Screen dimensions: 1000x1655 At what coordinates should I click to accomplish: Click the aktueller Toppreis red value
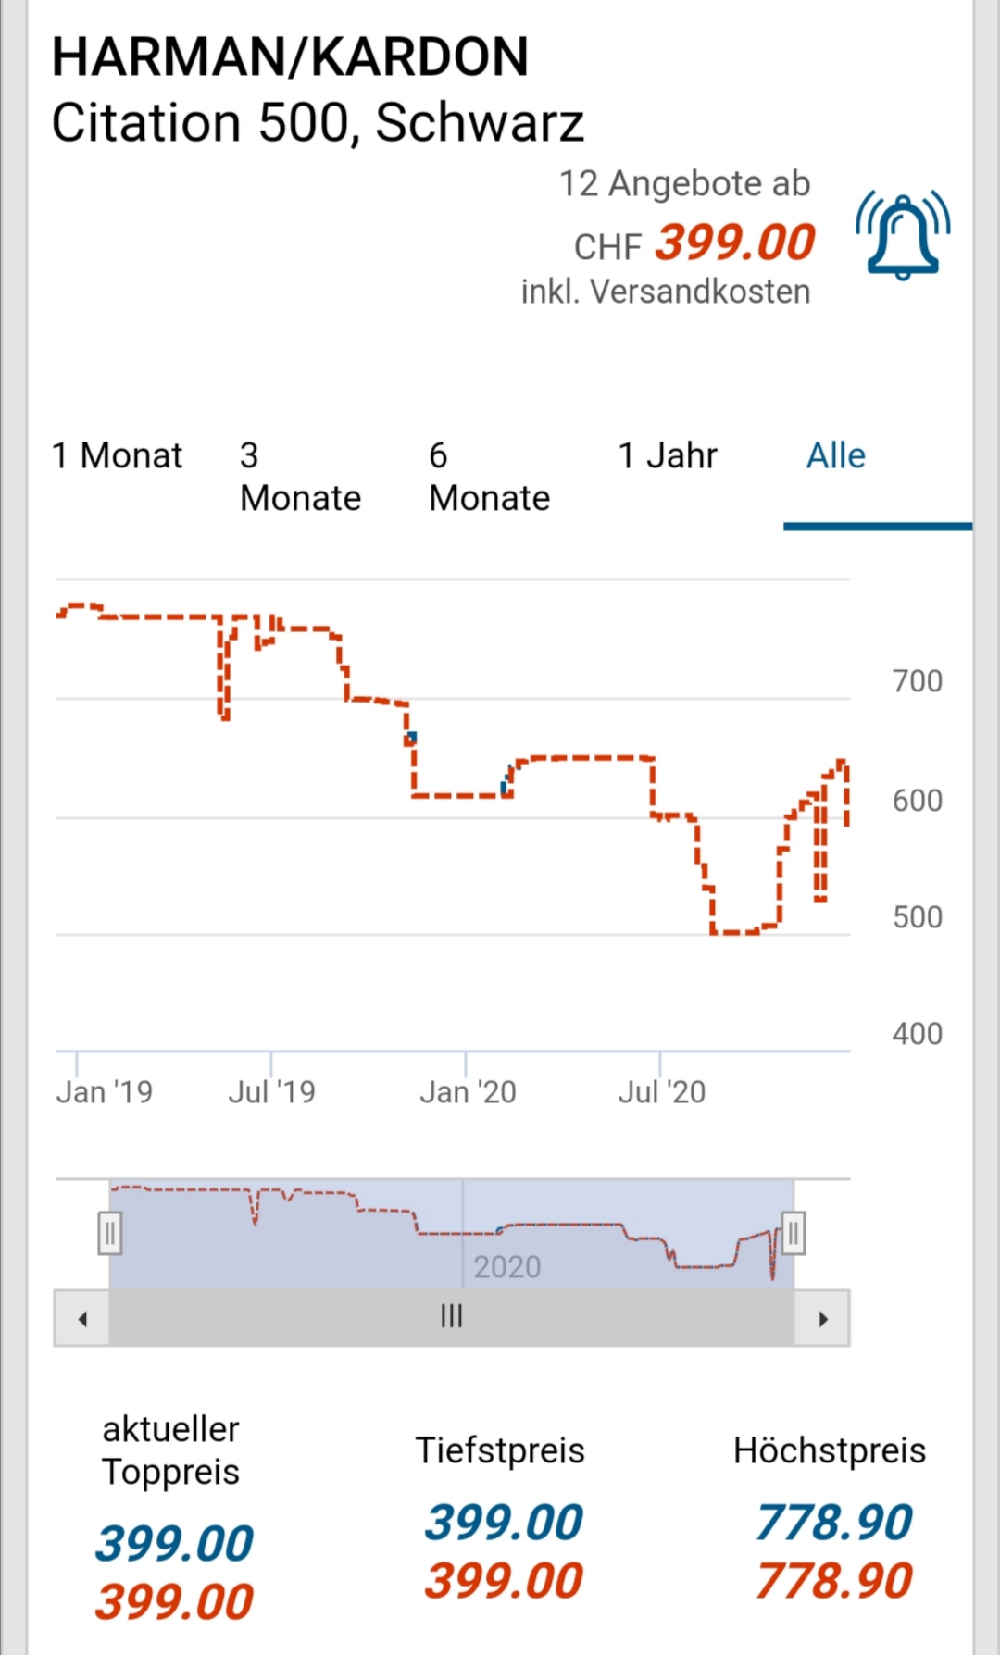coord(174,1601)
